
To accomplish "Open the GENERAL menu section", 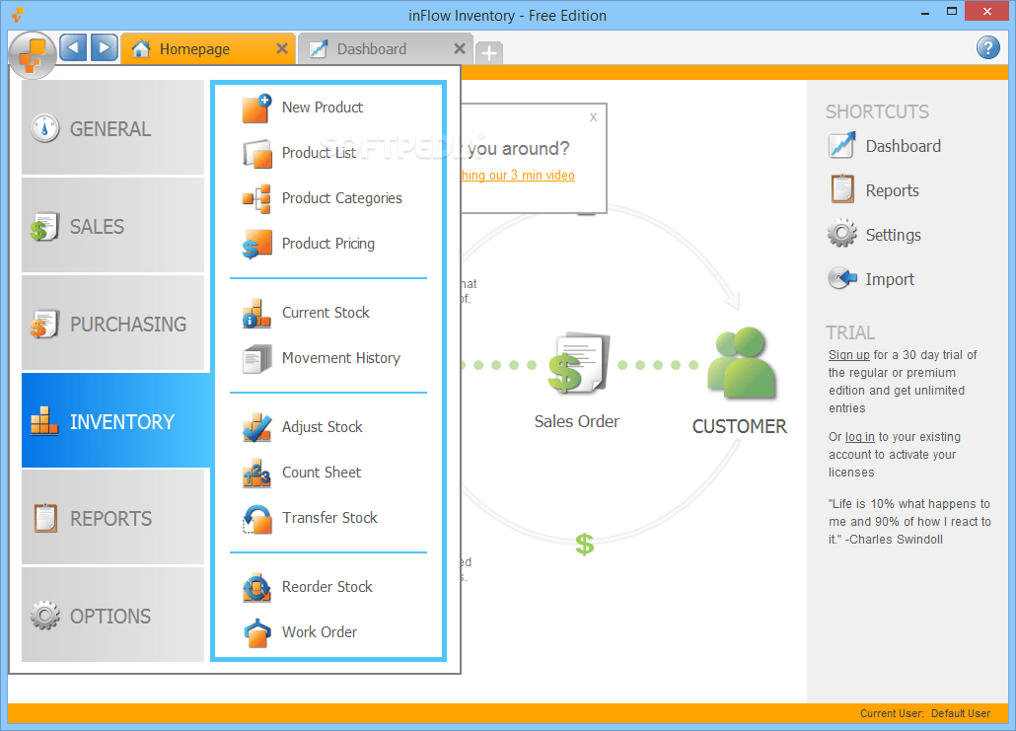I will (112, 127).
